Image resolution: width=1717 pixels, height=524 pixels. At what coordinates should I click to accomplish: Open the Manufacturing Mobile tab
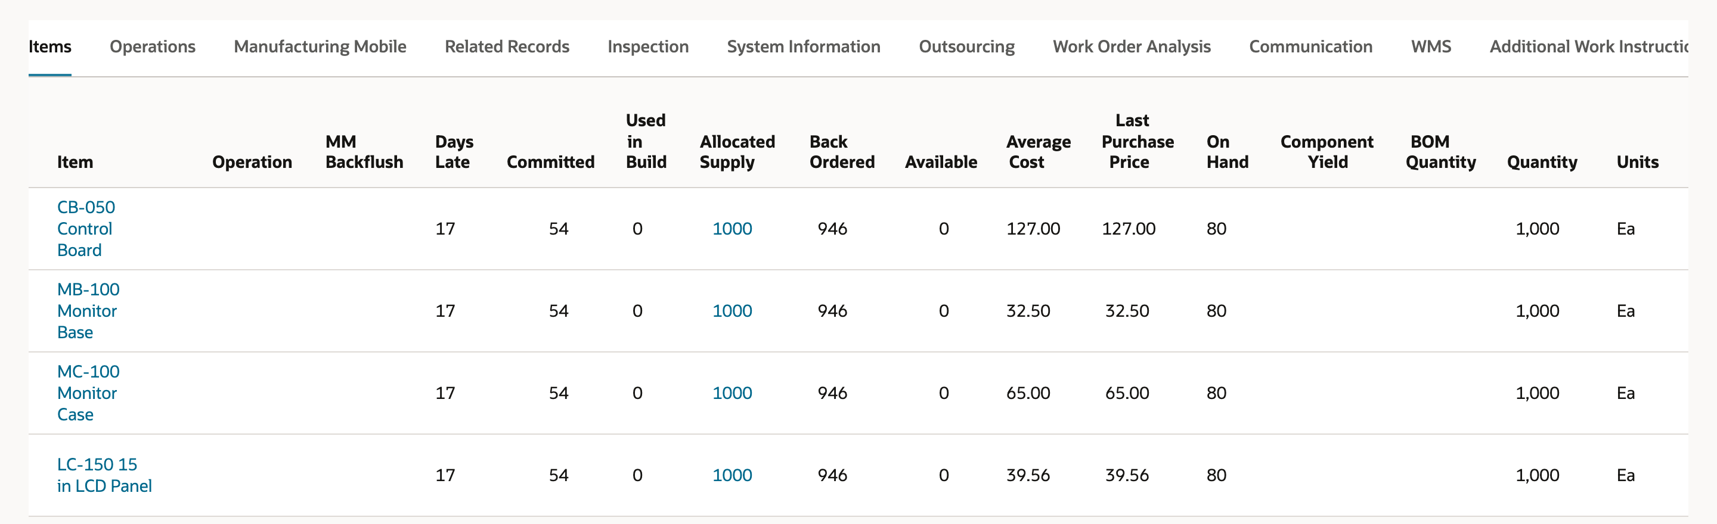(320, 46)
